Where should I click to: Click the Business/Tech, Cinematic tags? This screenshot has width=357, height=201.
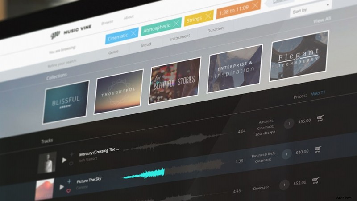pos(263,157)
